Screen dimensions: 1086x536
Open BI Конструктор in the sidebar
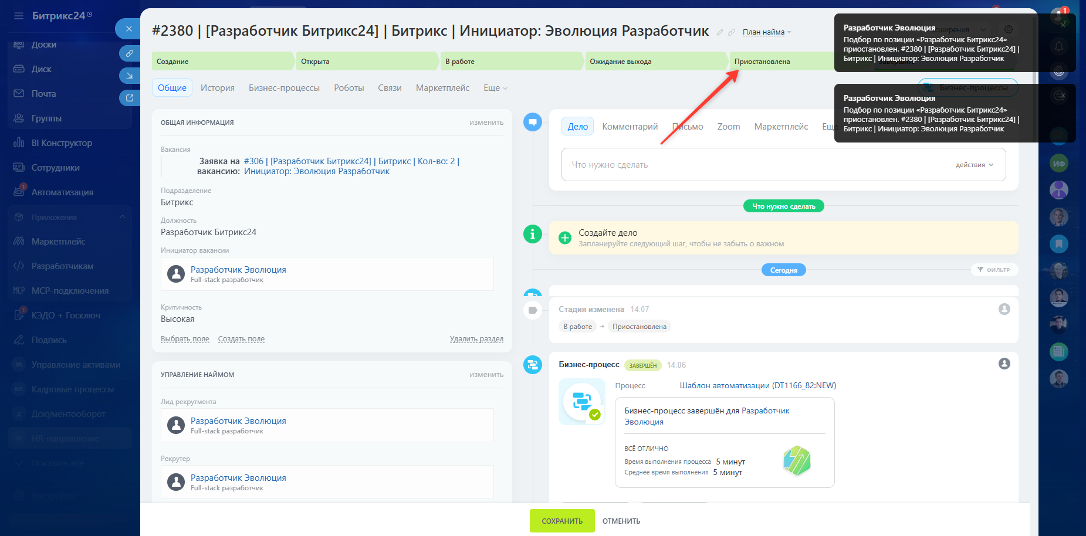[x=62, y=143]
